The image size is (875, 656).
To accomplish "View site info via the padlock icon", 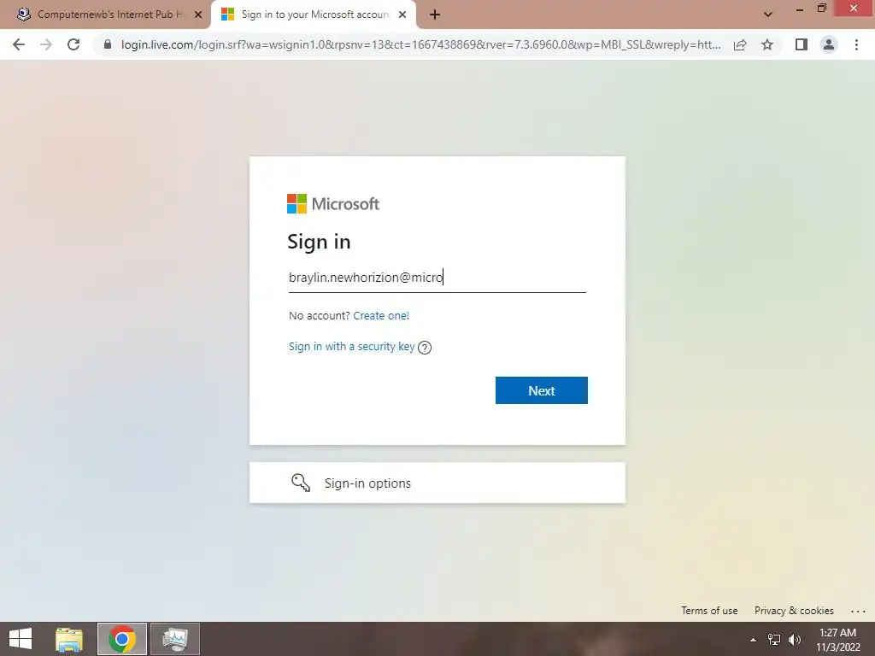I will pos(108,44).
